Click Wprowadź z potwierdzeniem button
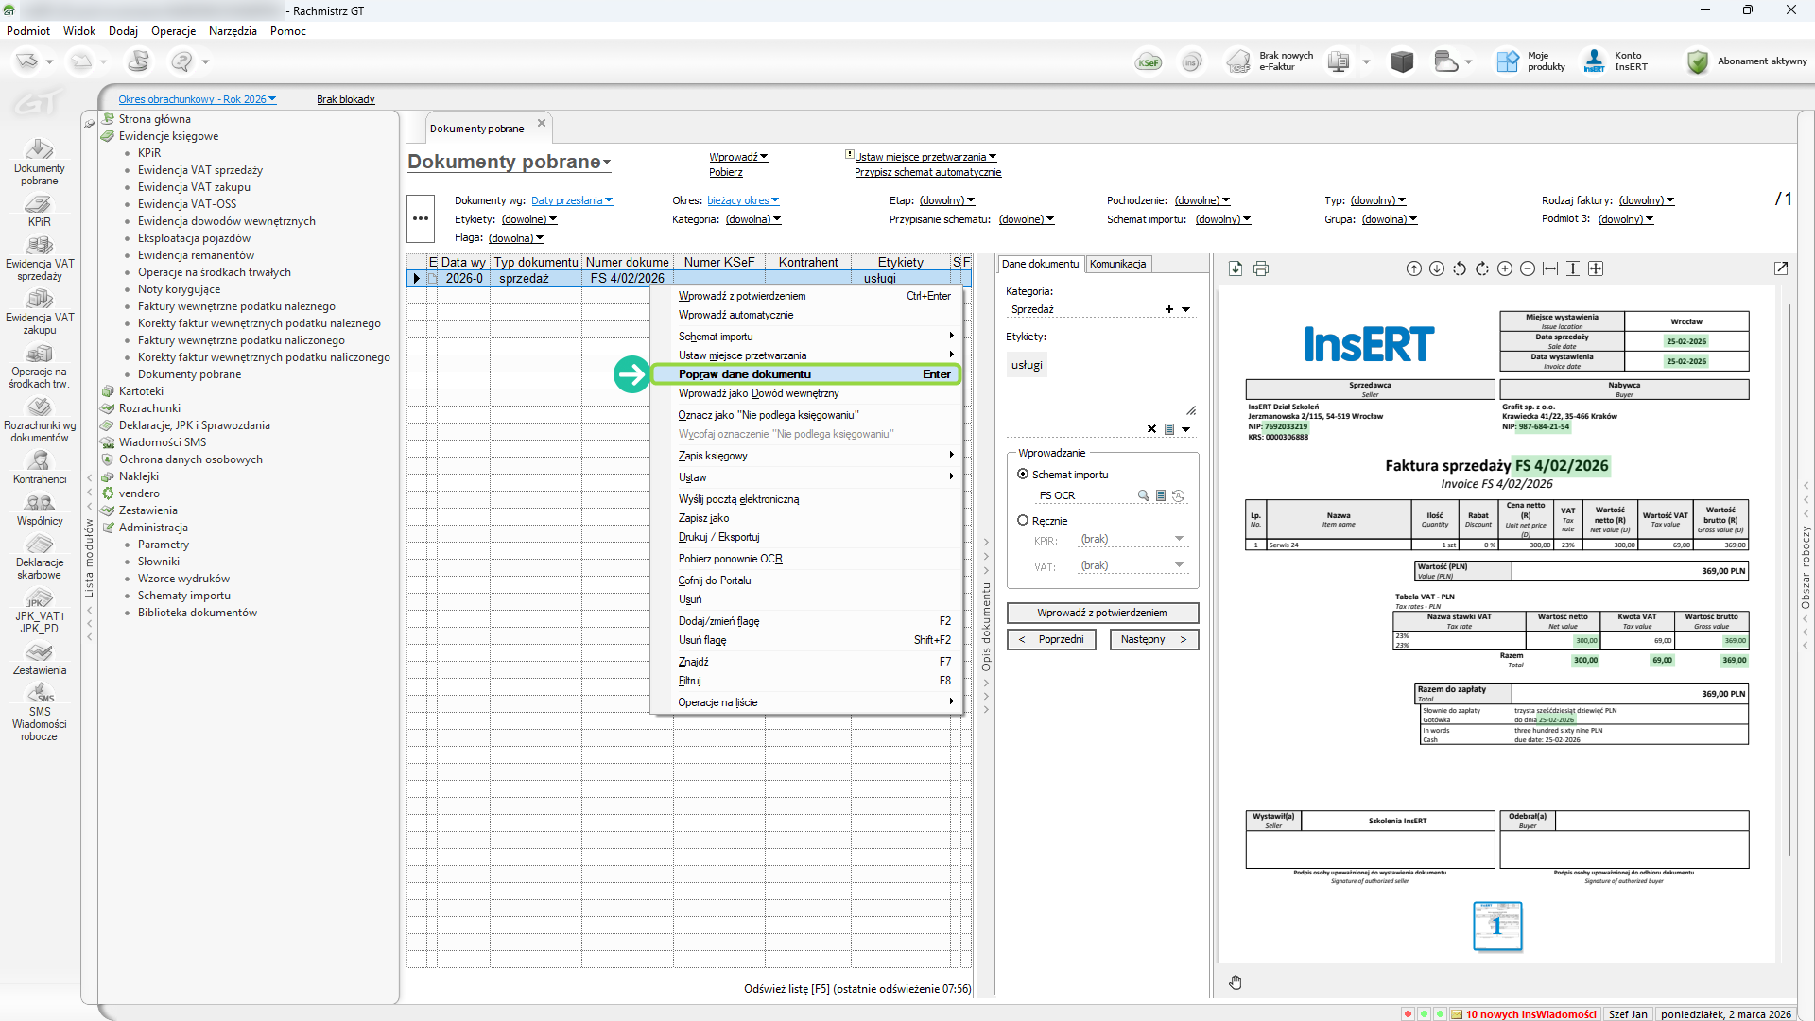The width and height of the screenshot is (1815, 1021). tap(1102, 613)
